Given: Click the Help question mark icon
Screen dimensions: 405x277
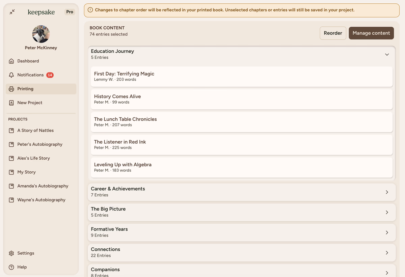Looking at the screenshot, I should point(11,267).
